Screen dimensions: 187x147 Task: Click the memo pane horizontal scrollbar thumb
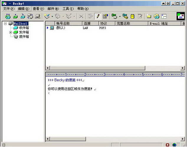point(68,139)
